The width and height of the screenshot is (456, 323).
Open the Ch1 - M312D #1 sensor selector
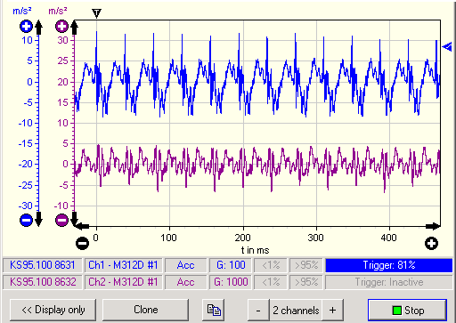coord(123,265)
